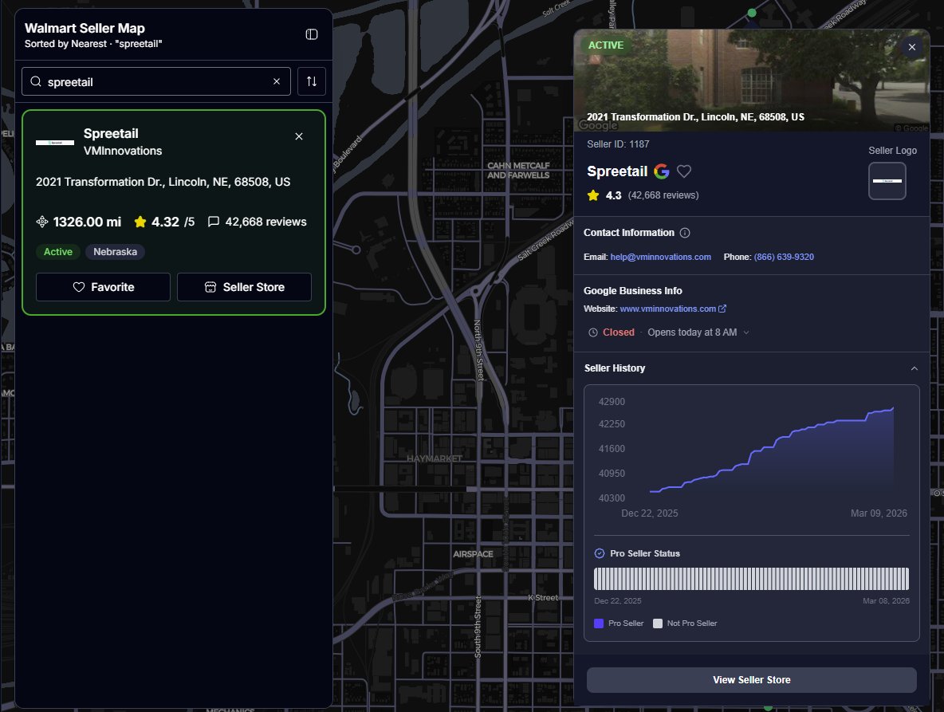Click the star next to 4.3 rating

593,195
